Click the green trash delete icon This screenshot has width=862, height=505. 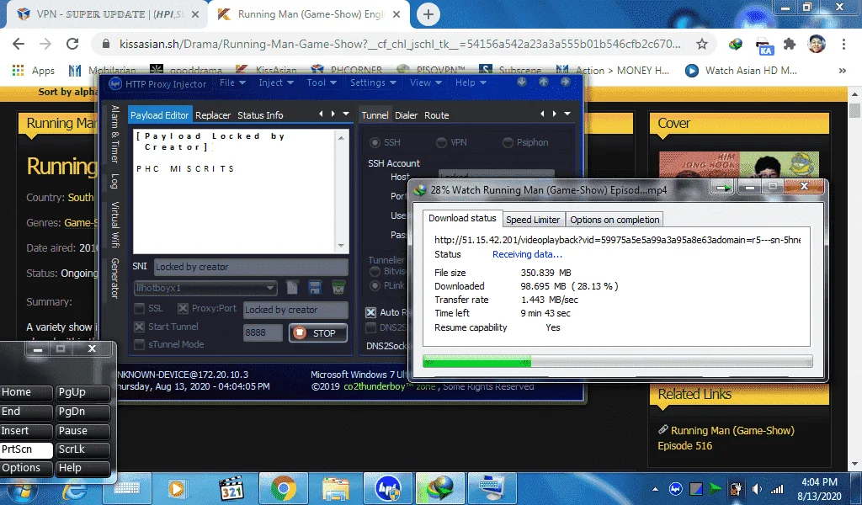point(338,287)
